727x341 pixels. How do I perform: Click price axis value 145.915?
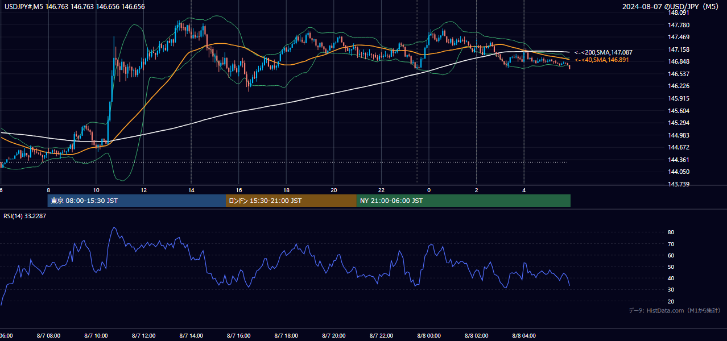[x=679, y=98]
